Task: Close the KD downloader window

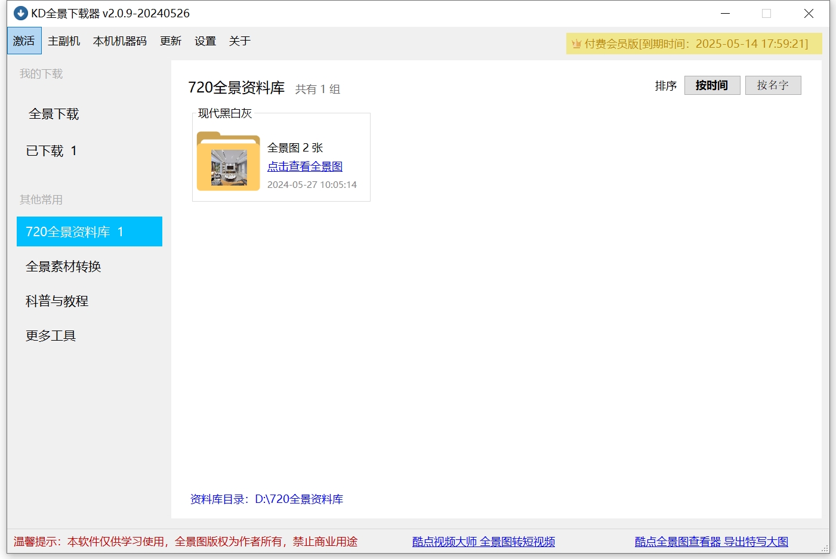Action: [809, 13]
